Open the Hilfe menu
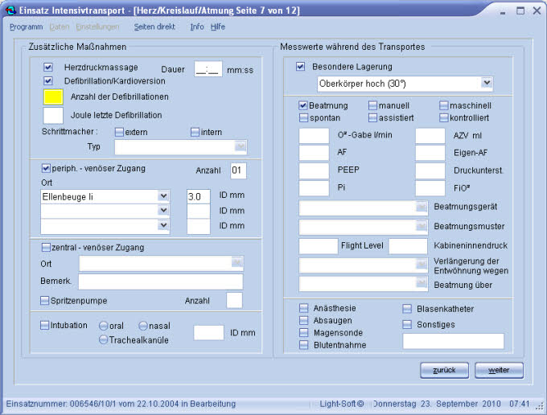Viewport: 547px width, 415px height. pos(218,27)
